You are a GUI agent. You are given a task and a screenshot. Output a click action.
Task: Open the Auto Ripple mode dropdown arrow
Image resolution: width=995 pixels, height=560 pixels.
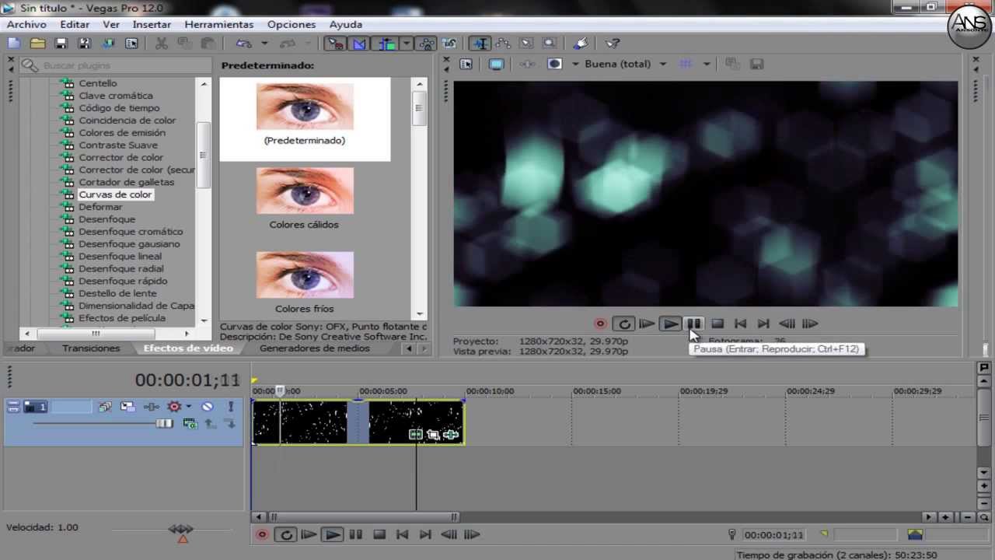406,44
